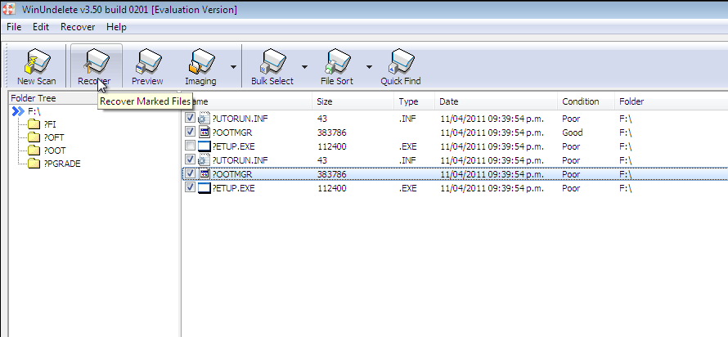The height and width of the screenshot is (337, 728).
Task: Check the unchecked ?ETUP.EXE file checkbox
Action: click(191, 146)
